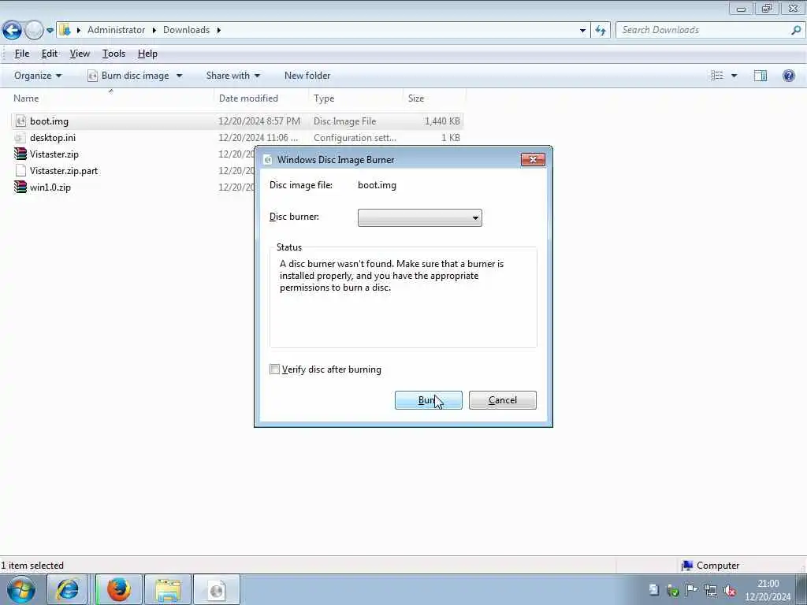Click Computer in the status bar
The height and width of the screenshot is (605, 807).
click(x=710, y=566)
